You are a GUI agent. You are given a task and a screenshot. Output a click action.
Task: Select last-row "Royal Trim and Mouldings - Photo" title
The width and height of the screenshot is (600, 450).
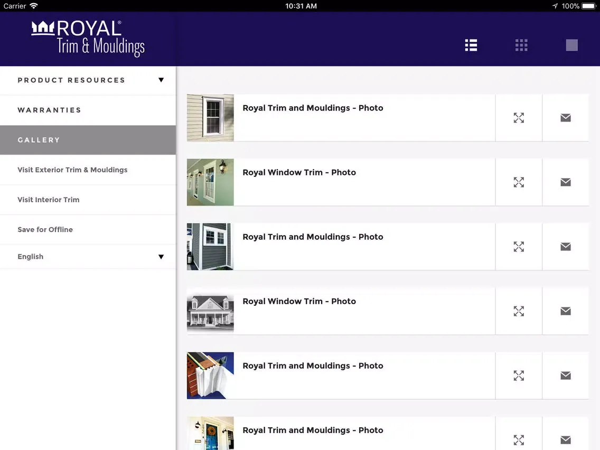(313, 430)
